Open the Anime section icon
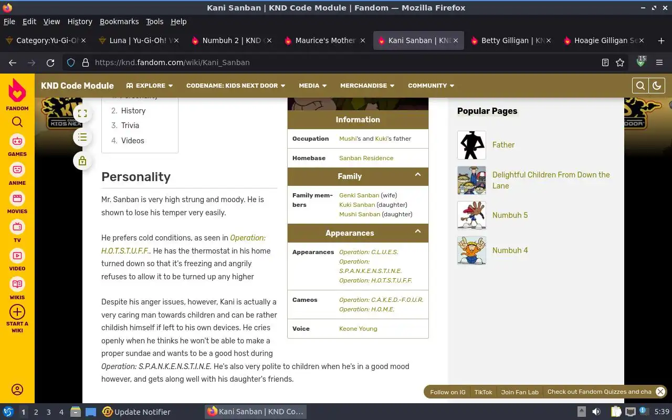Viewport: 672px width, 420px height. 17,170
